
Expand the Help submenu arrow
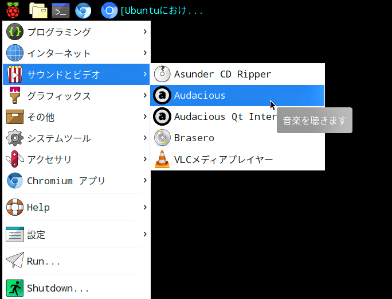point(145,207)
